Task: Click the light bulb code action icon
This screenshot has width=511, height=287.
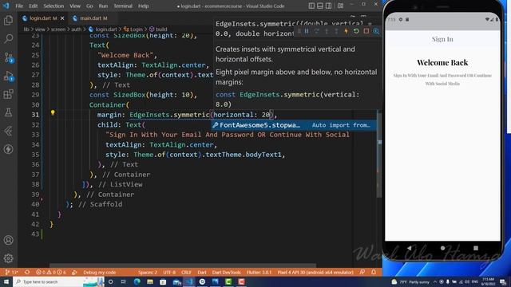Action: (x=53, y=112)
